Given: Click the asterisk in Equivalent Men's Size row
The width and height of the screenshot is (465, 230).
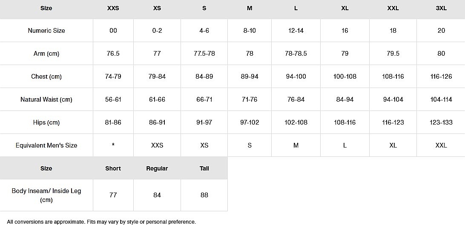Looking at the screenshot, I should pos(113,145).
